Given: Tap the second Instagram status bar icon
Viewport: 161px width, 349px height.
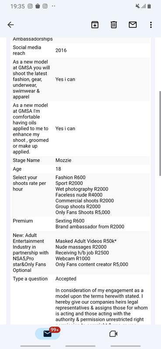Looking at the screenshot, I should (x=45, y=6).
